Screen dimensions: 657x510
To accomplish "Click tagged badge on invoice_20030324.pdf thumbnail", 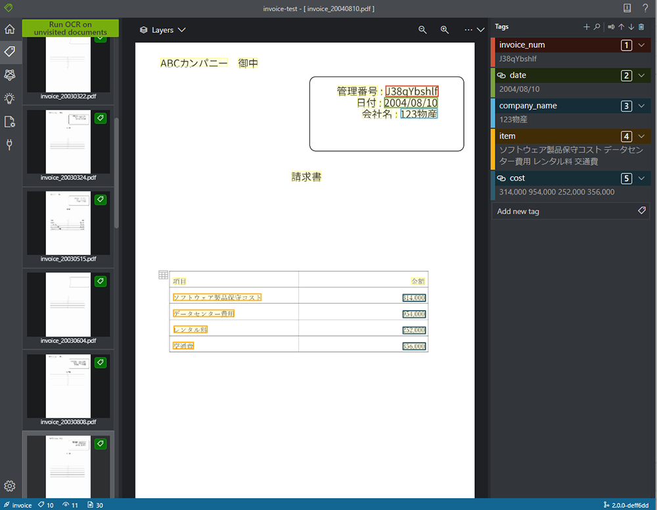I will click(x=101, y=118).
